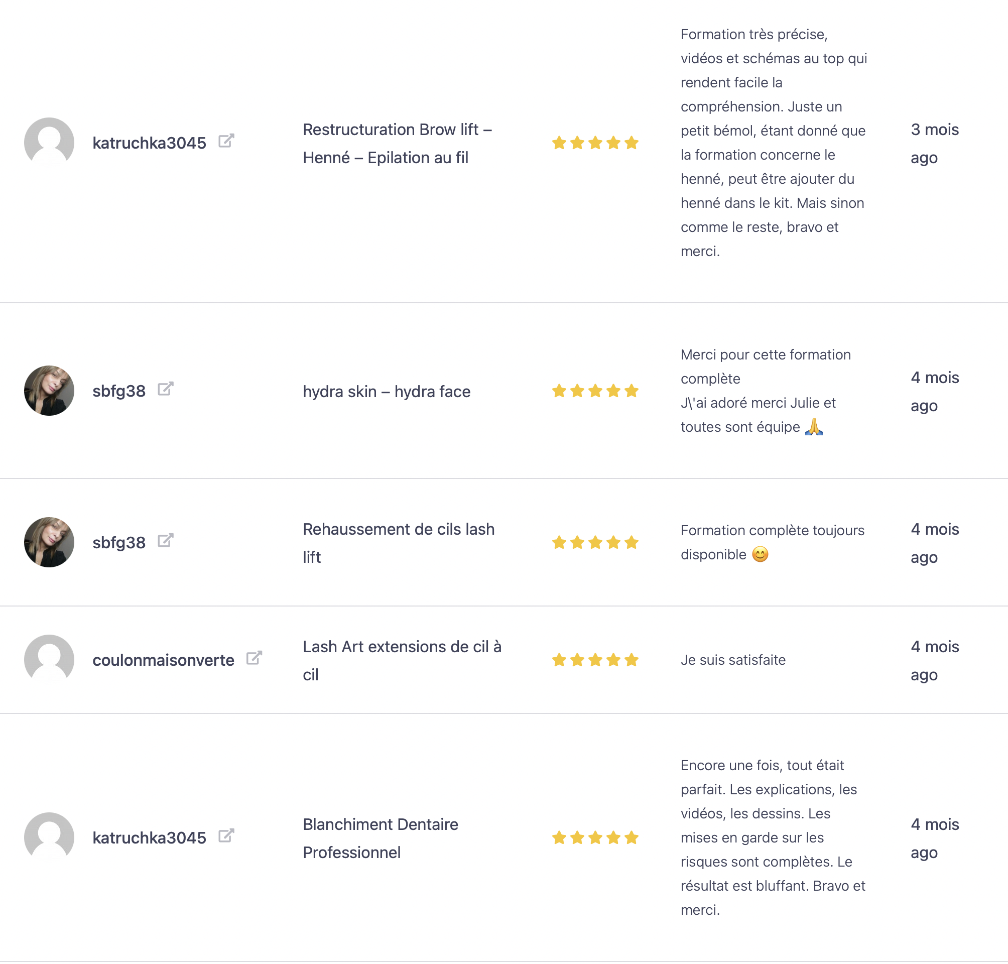
Task: Click the default avatar of coulonmaisonverte
Action: pos(49,659)
